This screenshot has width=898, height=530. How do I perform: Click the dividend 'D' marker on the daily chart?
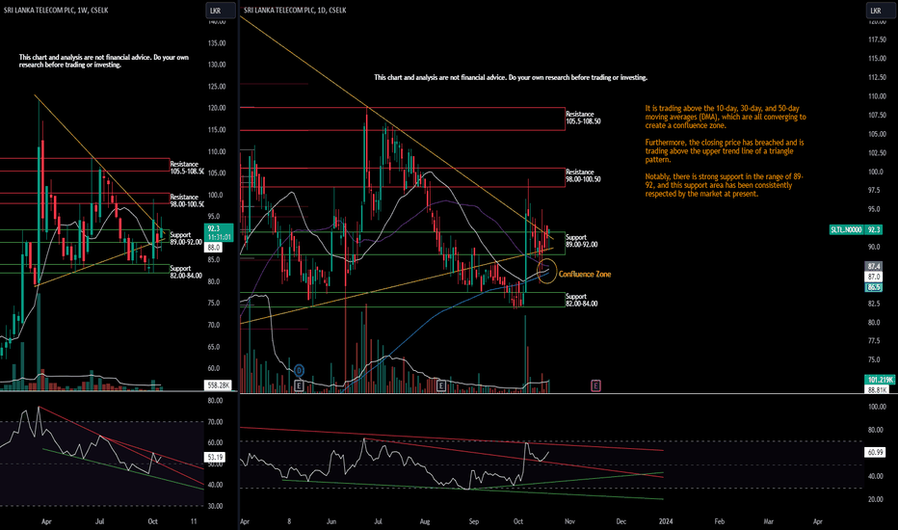[299, 371]
